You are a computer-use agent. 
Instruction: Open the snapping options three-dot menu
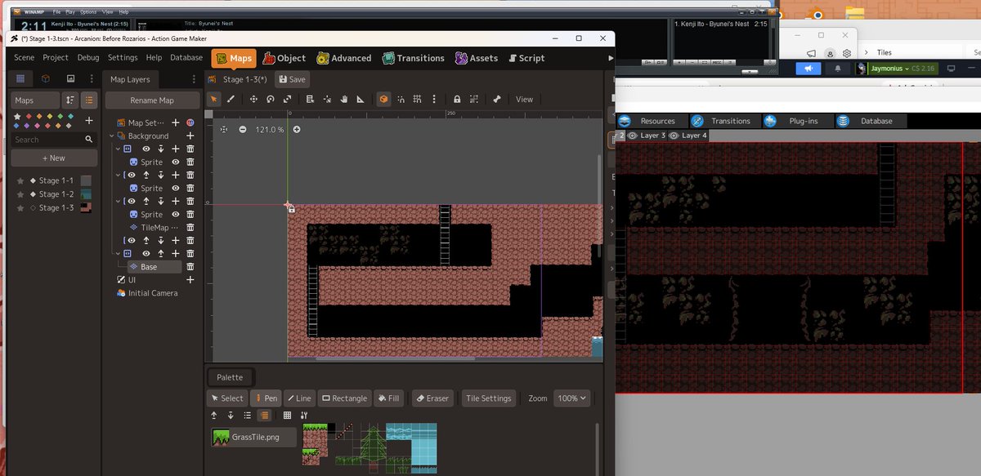coord(434,99)
